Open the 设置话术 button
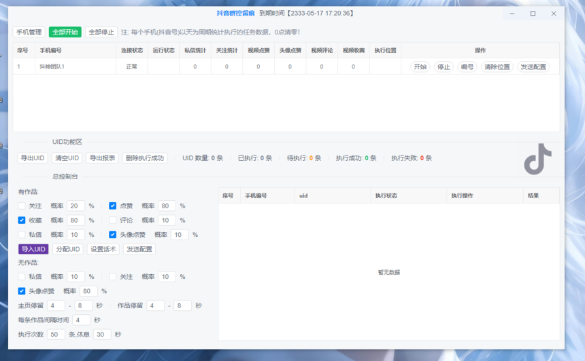585x361 pixels. pyautogui.click(x=103, y=249)
